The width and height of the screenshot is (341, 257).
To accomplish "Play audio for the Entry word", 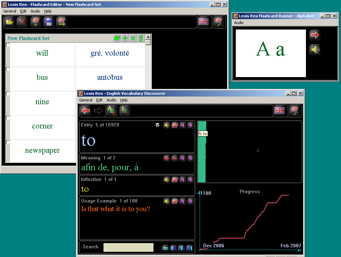I will click(167, 125).
